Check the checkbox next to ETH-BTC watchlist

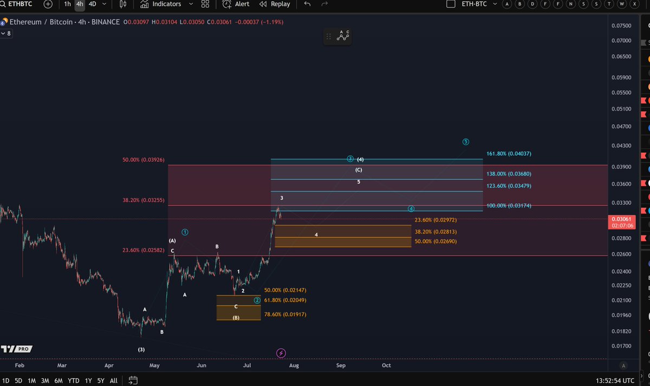(x=450, y=4)
